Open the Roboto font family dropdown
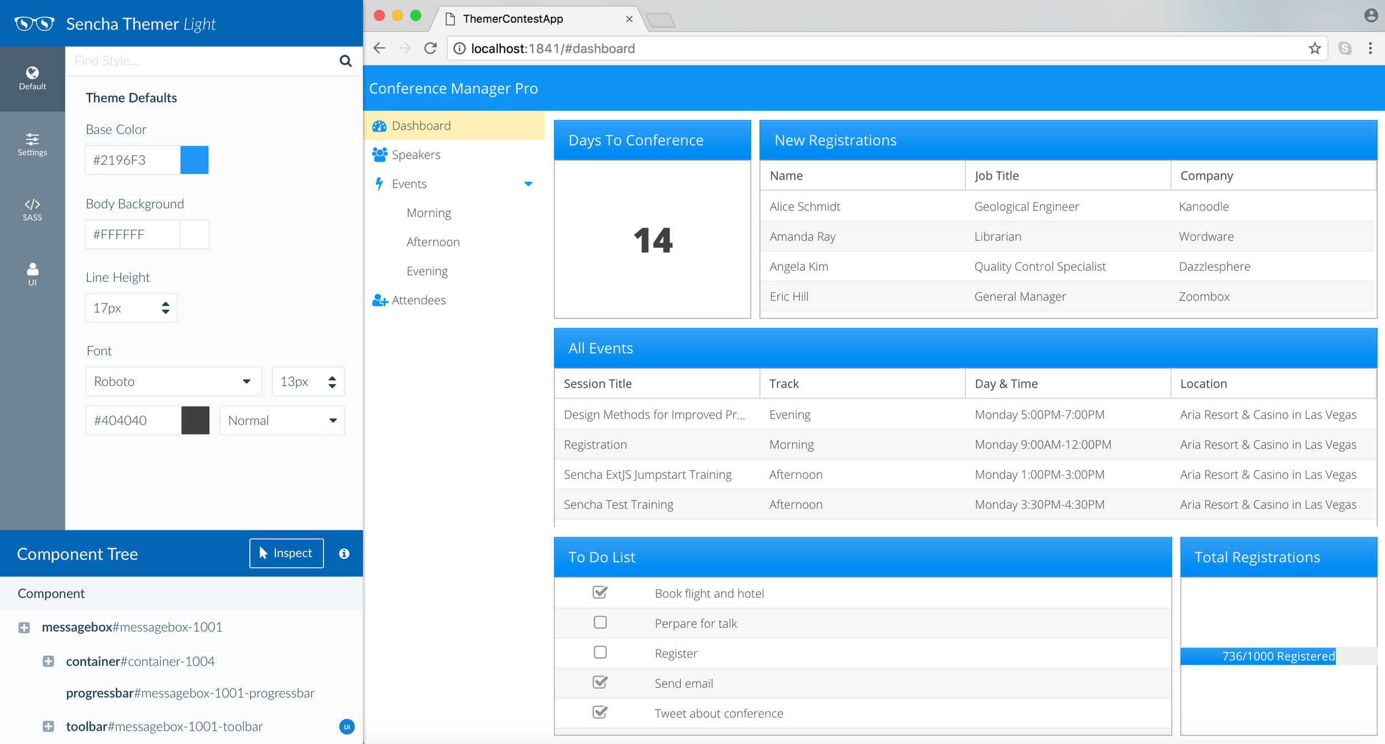1385x744 pixels. 173,381
